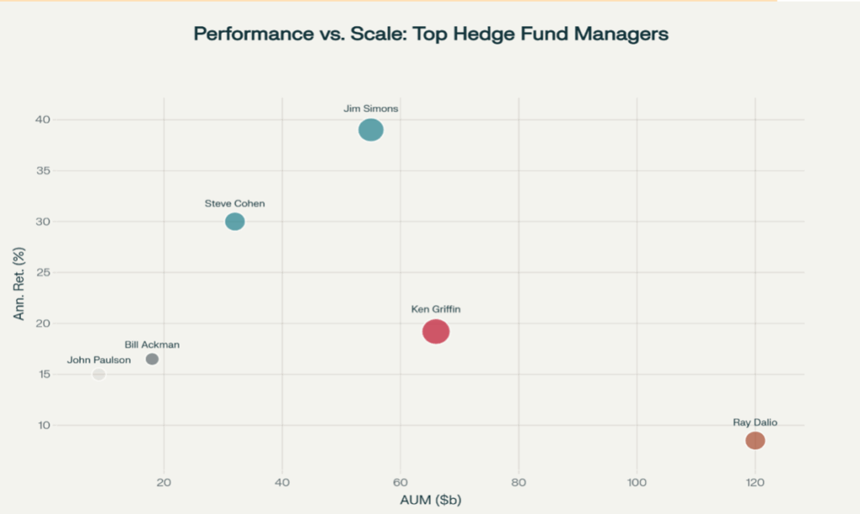Select the white John Paulson bubble
The image size is (860, 514).
tap(99, 374)
